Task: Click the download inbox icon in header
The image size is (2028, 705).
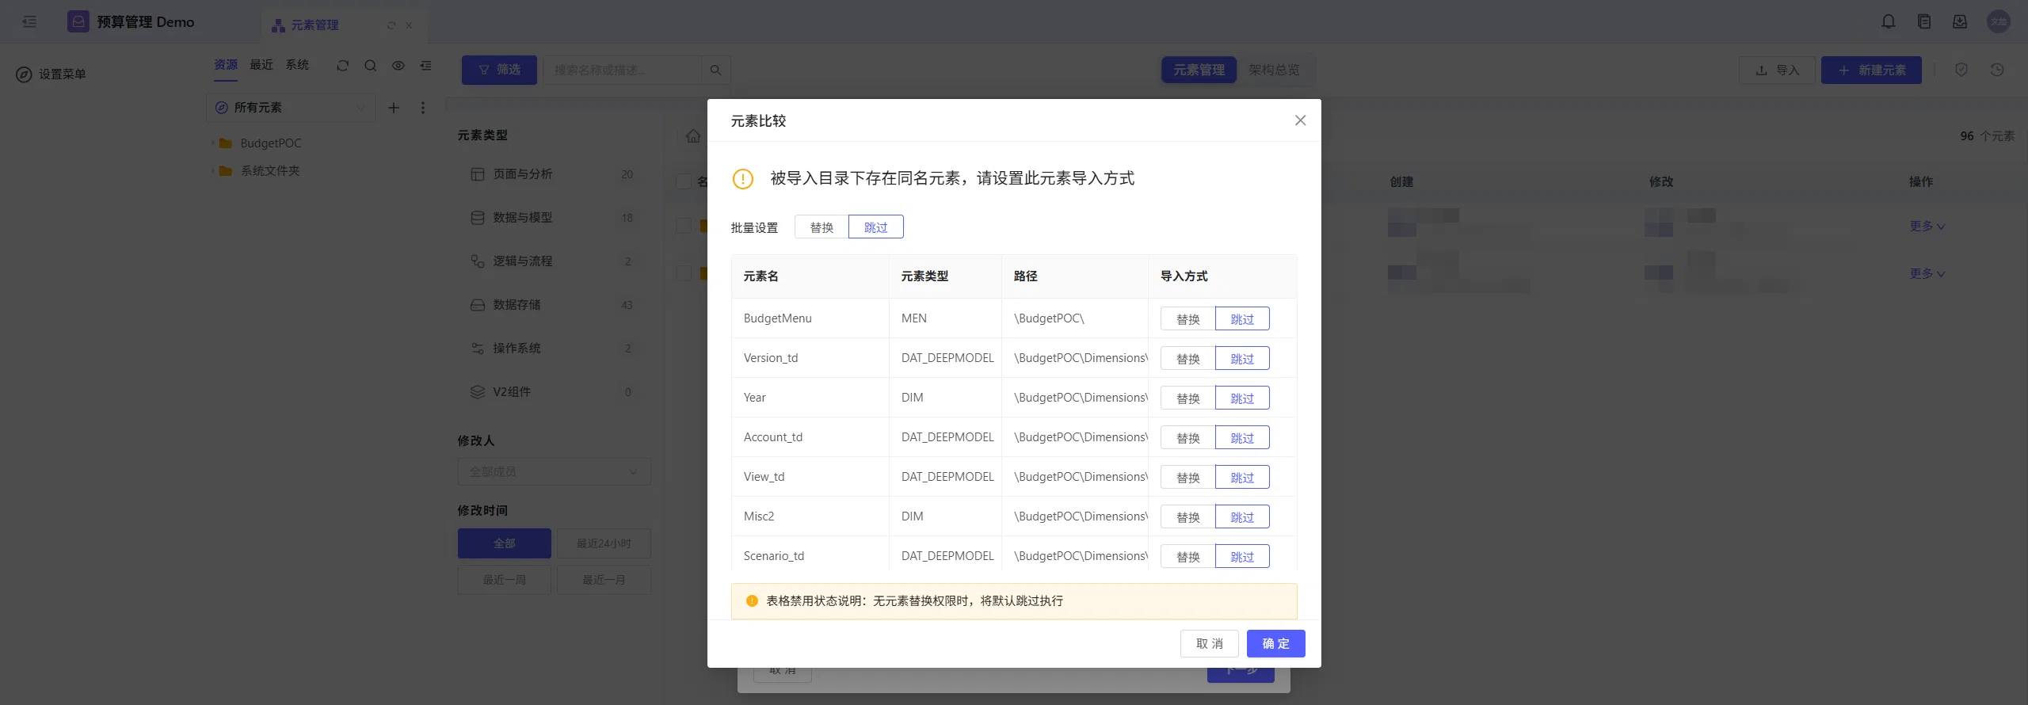Action: tap(1960, 21)
